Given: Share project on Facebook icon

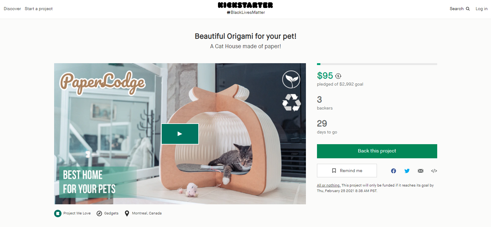Looking at the screenshot, I should tap(394, 171).
